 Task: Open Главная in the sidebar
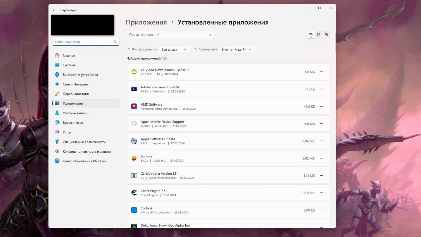point(86,55)
